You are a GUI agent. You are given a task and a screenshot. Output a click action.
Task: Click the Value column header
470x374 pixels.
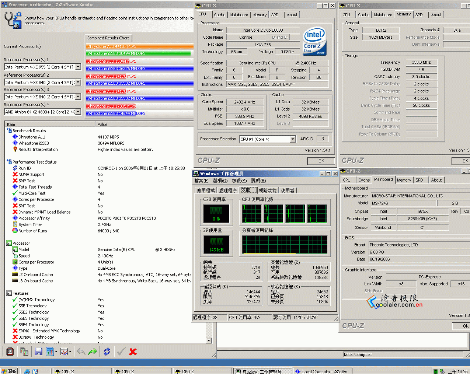(x=145, y=124)
